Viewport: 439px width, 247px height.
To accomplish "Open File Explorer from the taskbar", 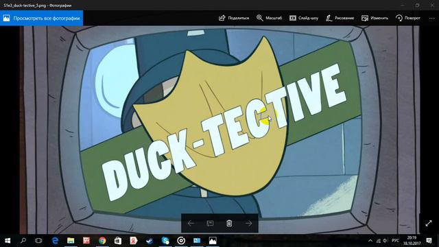I will 71,241.
